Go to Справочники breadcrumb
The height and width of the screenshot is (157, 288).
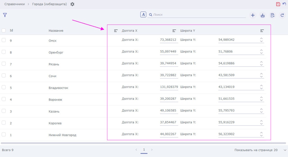(x=15, y=4)
